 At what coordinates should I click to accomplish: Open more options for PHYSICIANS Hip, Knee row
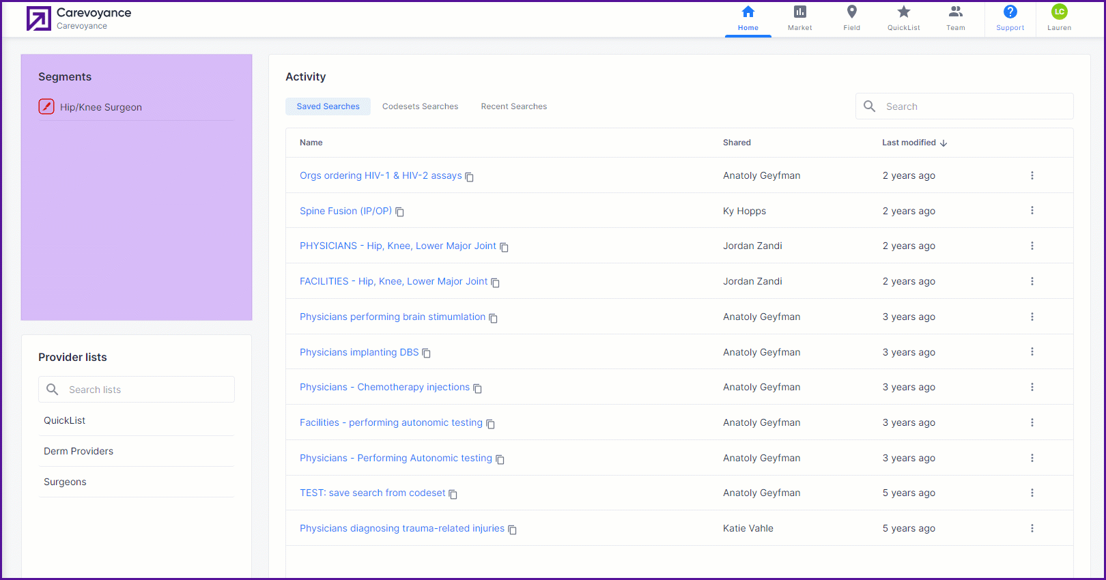click(x=1032, y=246)
